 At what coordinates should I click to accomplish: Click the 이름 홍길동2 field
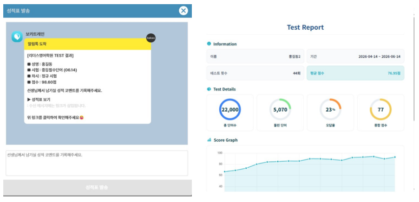click(x=255, y=56)
